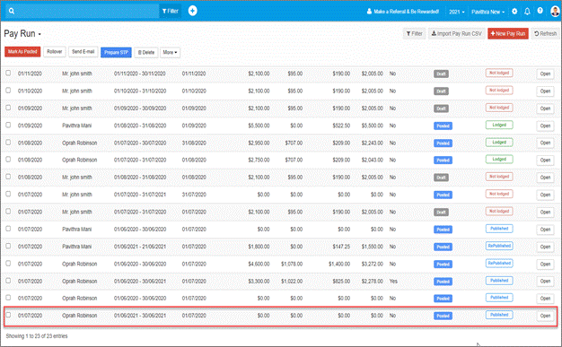Open the settings gear icon
562x347 pixels.
(x=514, y=11)
